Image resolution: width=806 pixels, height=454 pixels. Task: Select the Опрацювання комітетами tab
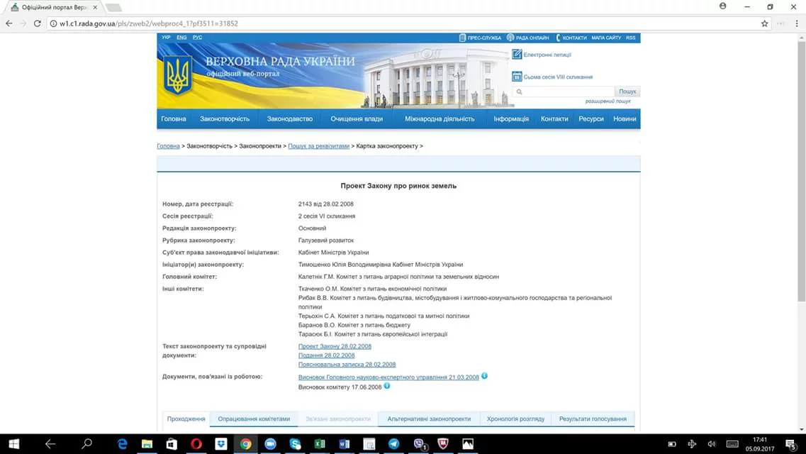(254, 419)
